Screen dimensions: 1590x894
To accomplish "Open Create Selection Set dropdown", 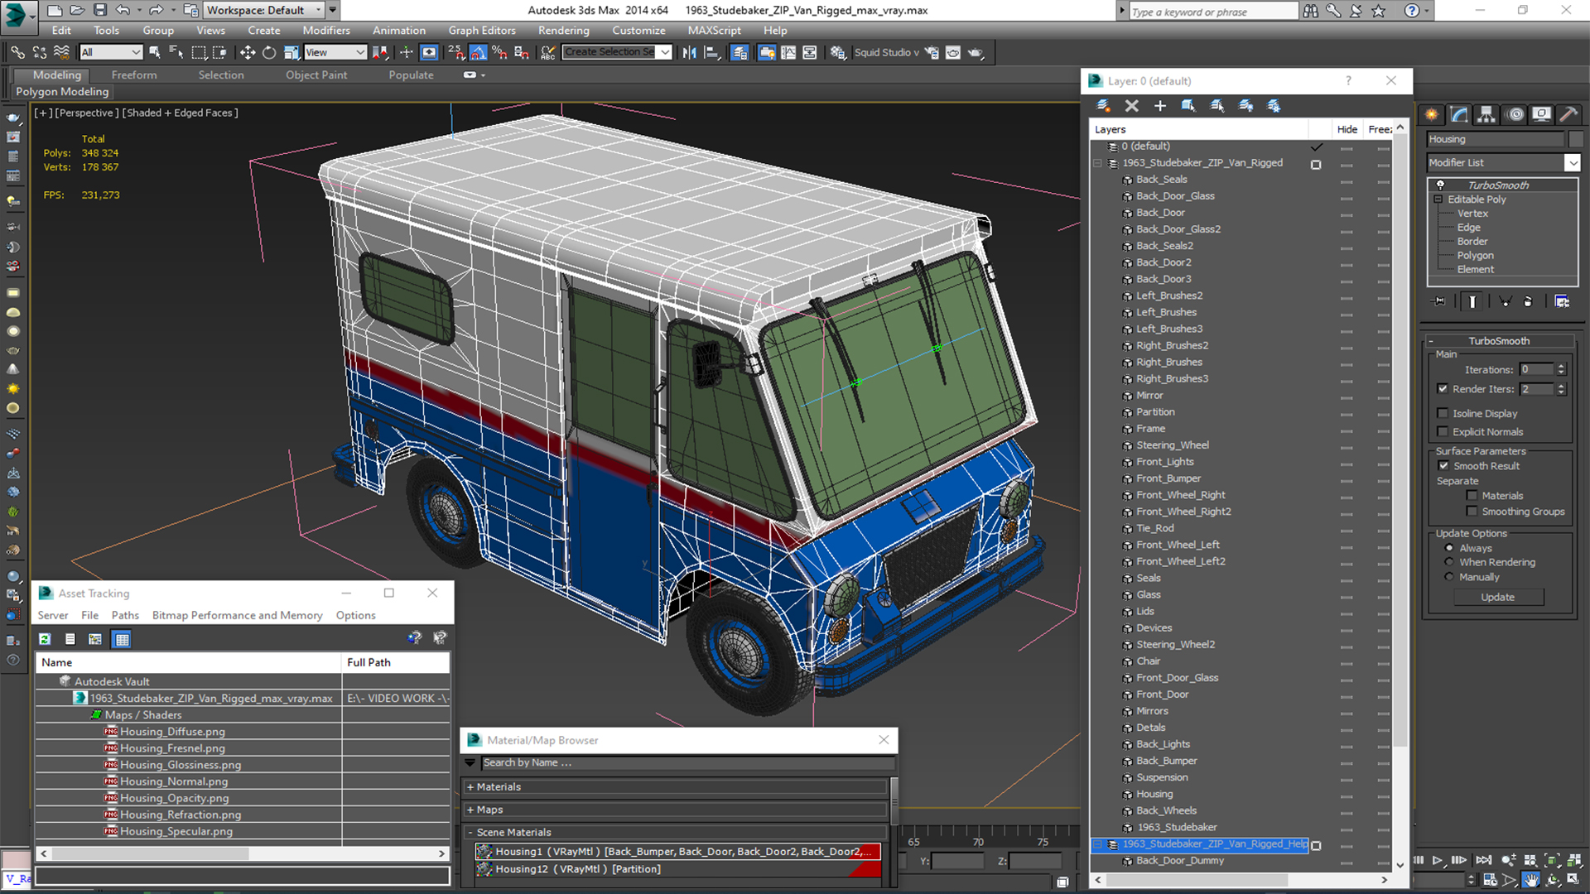I will click(x=665, y=52).
